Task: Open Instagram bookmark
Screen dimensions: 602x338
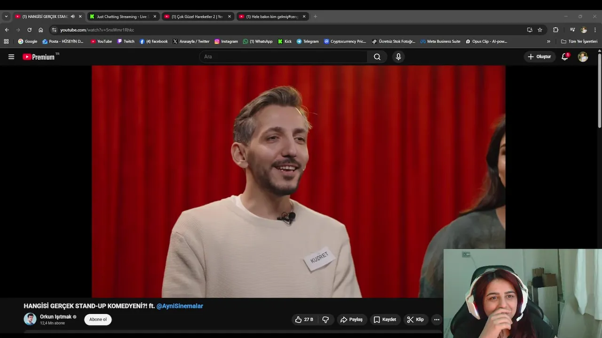Action: [226, 41]
